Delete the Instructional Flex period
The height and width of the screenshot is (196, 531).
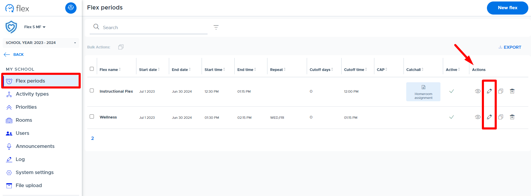click(x=512, y=91)
